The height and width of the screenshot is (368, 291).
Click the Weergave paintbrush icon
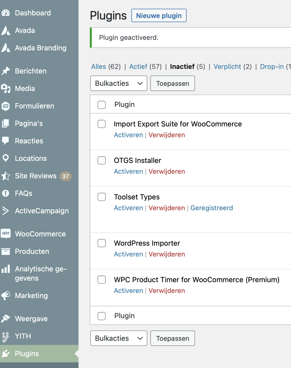(x=5, y=319)
